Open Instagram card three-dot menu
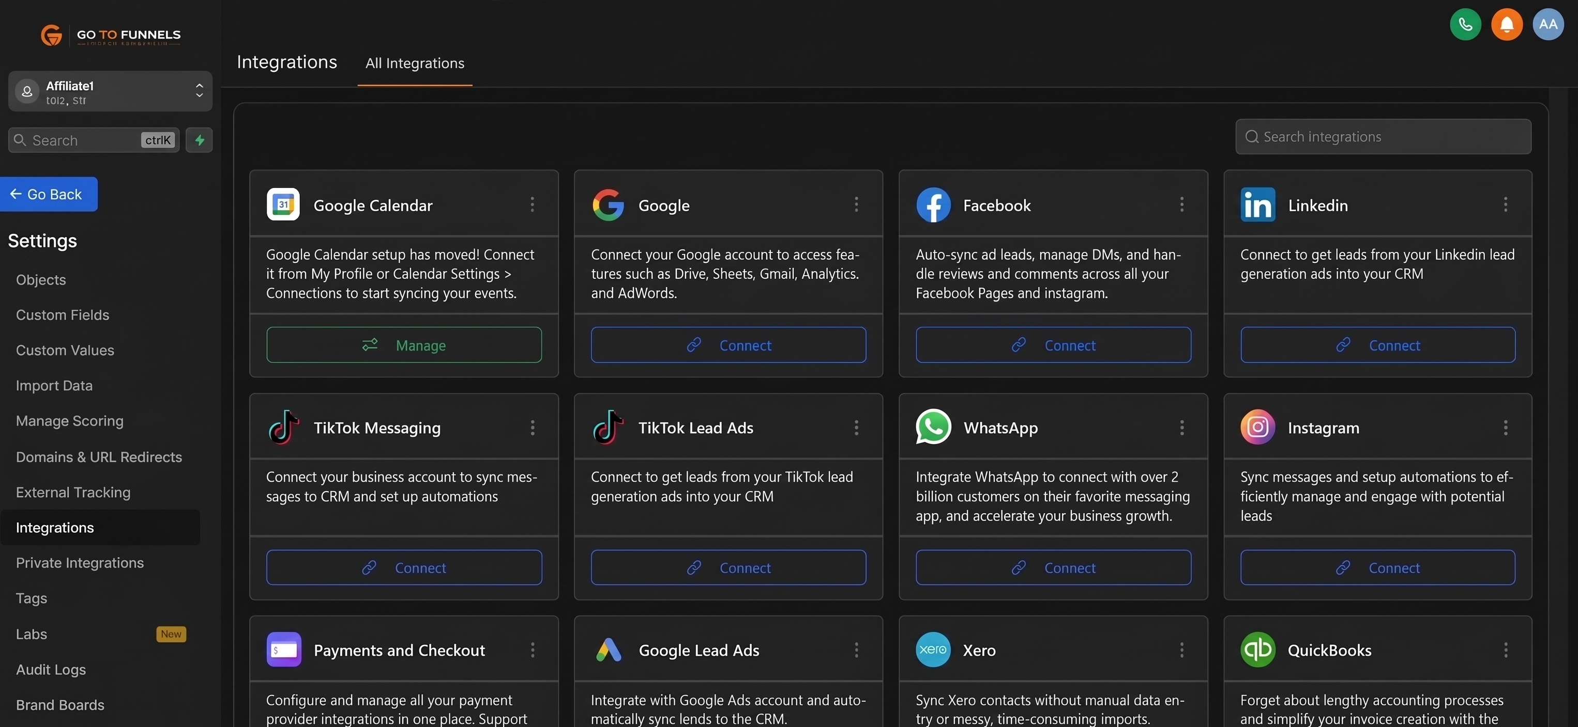 pyautogui.click(x=1505, y=427)
